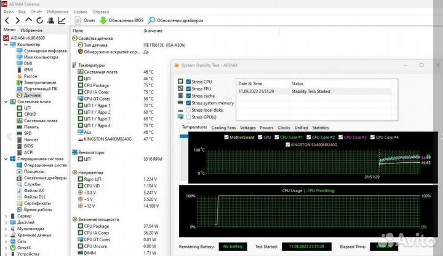The height and width of the screenshot is (256, 443).
Task: Refresh the sensor data with the reload icon
Action: coord(39,20)
